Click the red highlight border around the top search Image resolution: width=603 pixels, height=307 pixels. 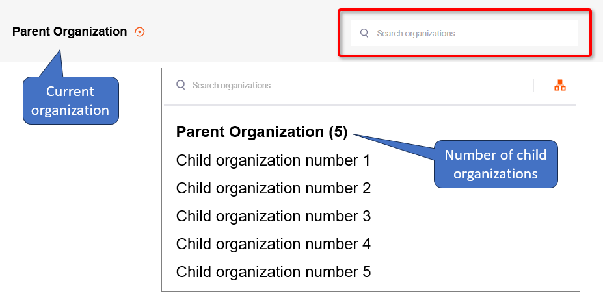click(464, 10)
